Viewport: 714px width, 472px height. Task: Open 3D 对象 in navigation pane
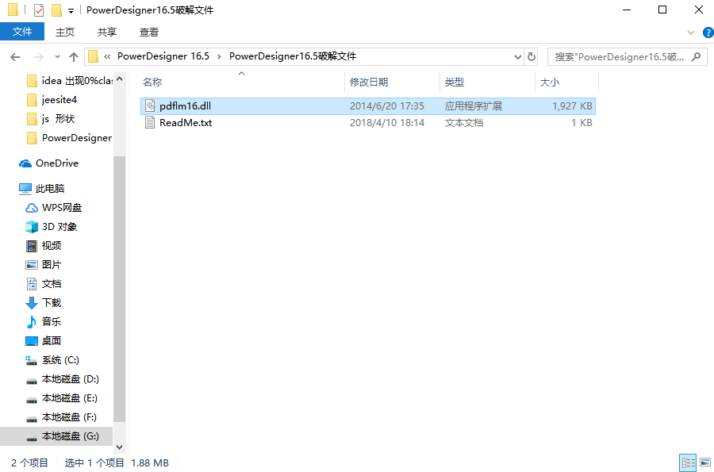[51, 227]
